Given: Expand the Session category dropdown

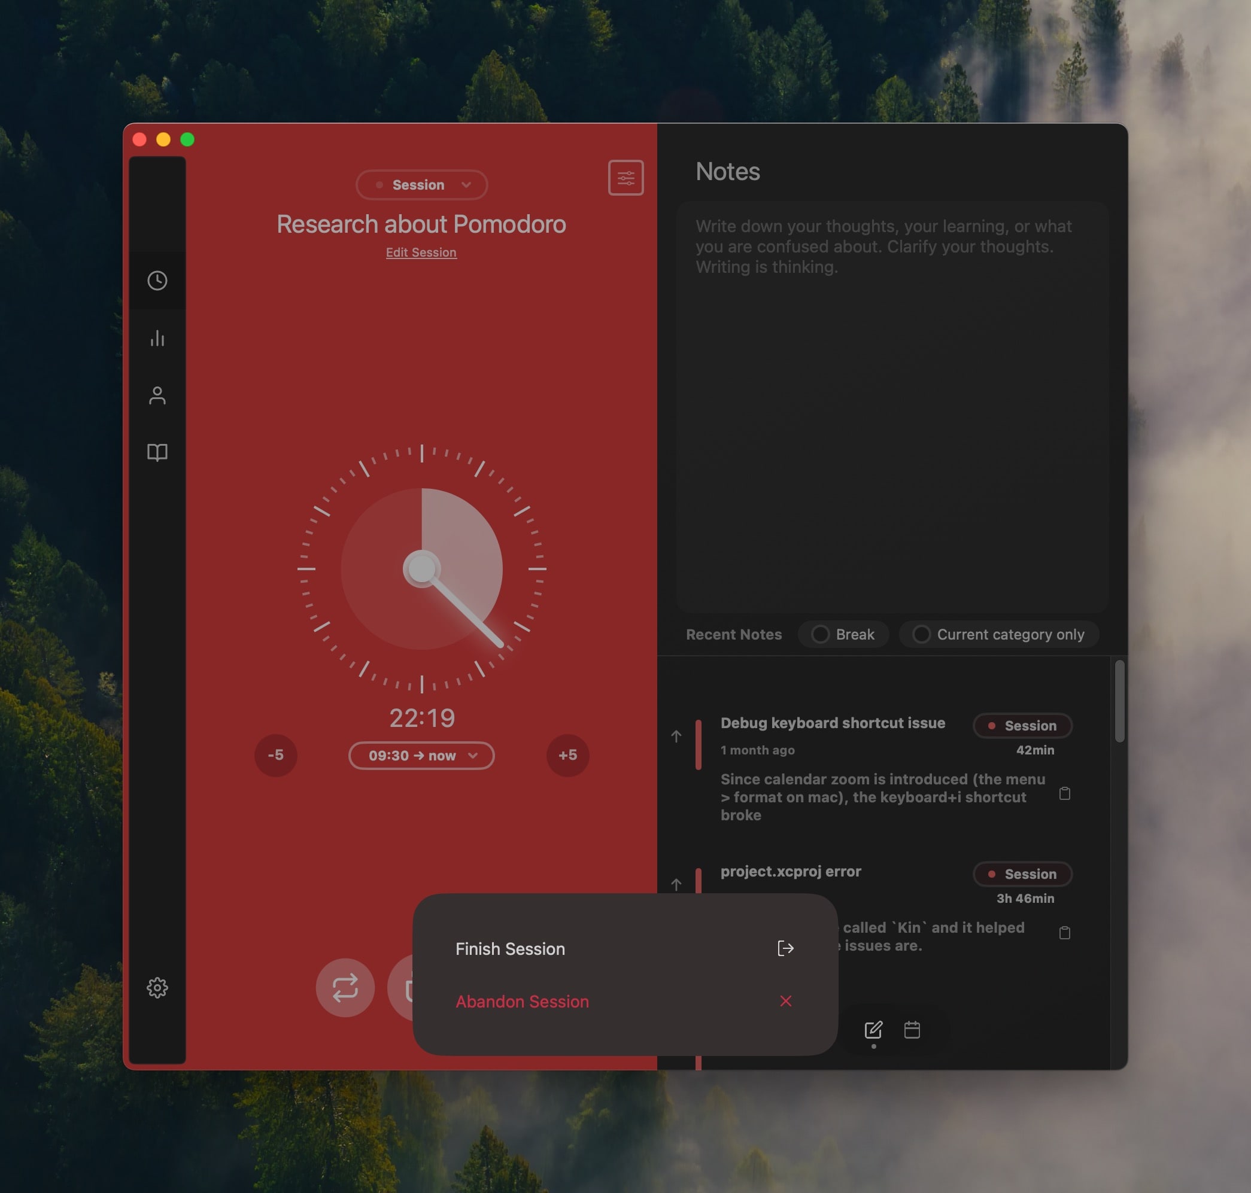Looking at the screenshot, I should [421, 184].
